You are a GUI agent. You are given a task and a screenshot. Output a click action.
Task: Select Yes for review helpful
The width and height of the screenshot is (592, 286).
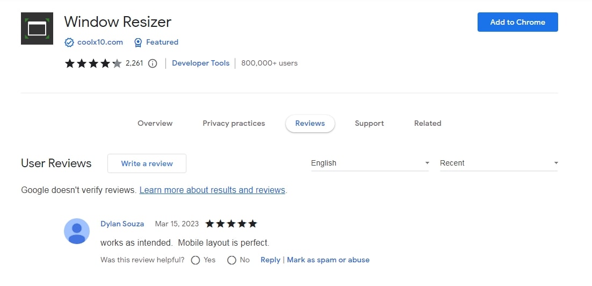click(196, 260)
